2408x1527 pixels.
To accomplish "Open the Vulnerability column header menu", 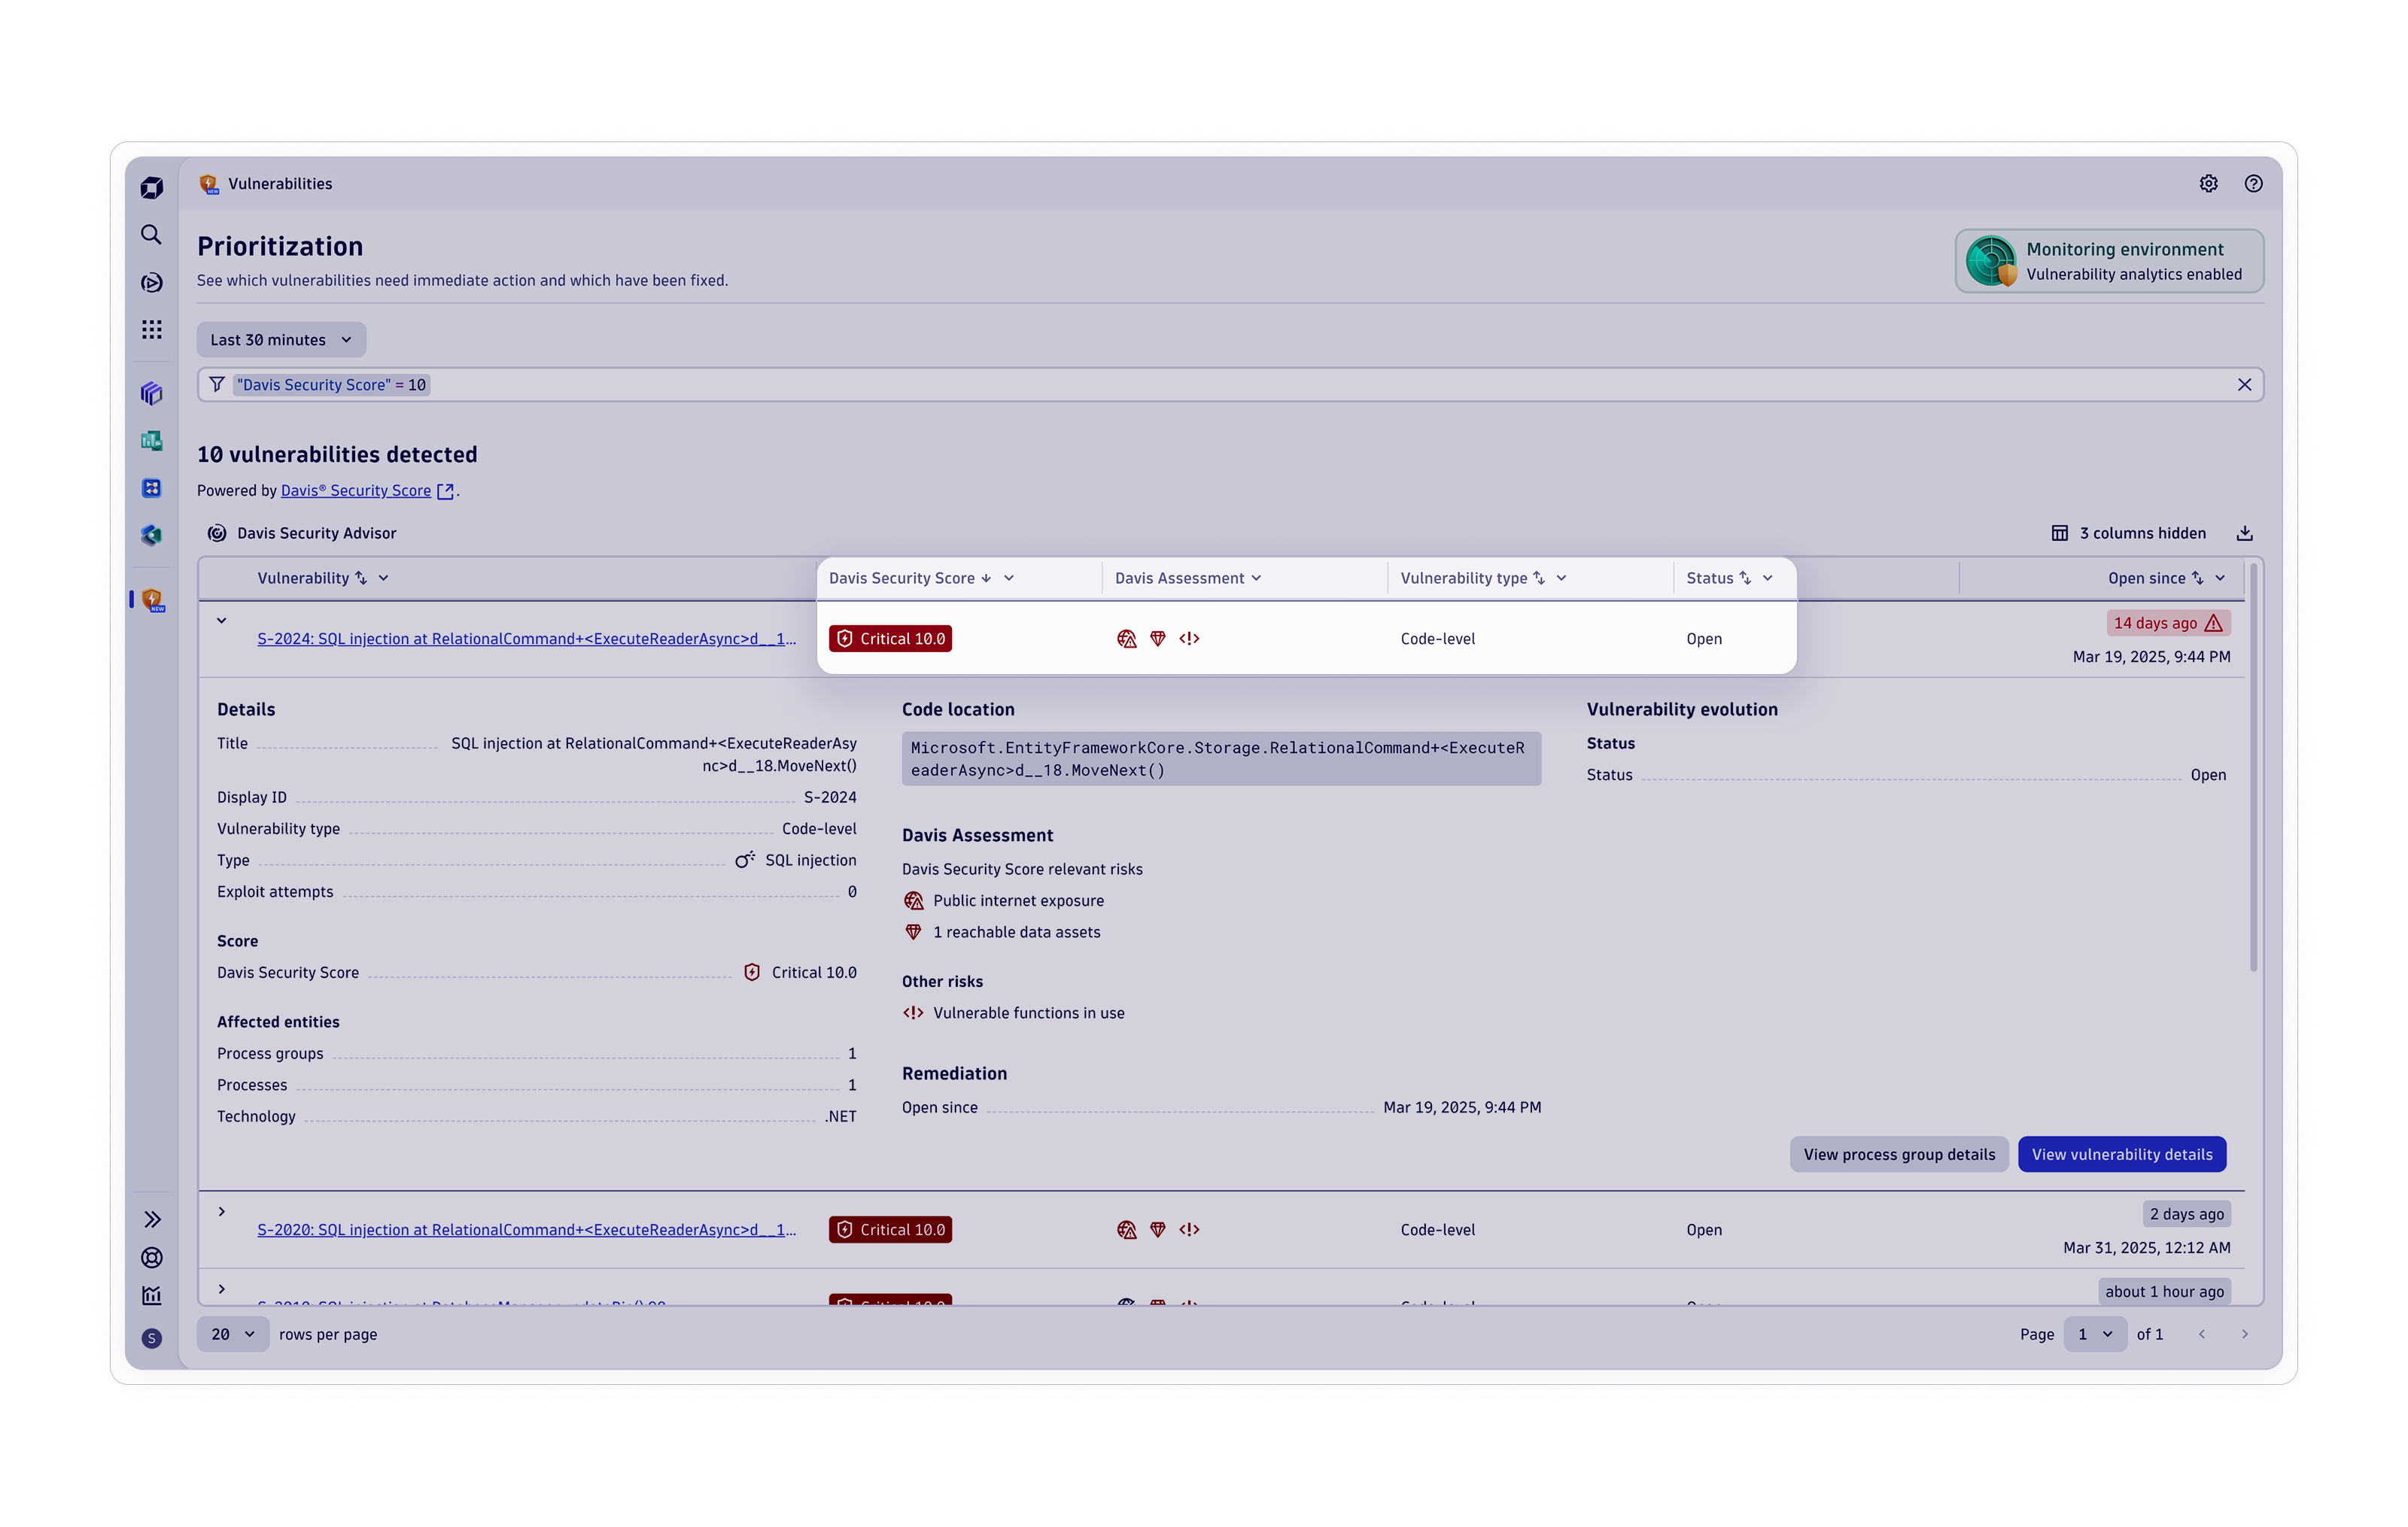I will coord(383,578).
